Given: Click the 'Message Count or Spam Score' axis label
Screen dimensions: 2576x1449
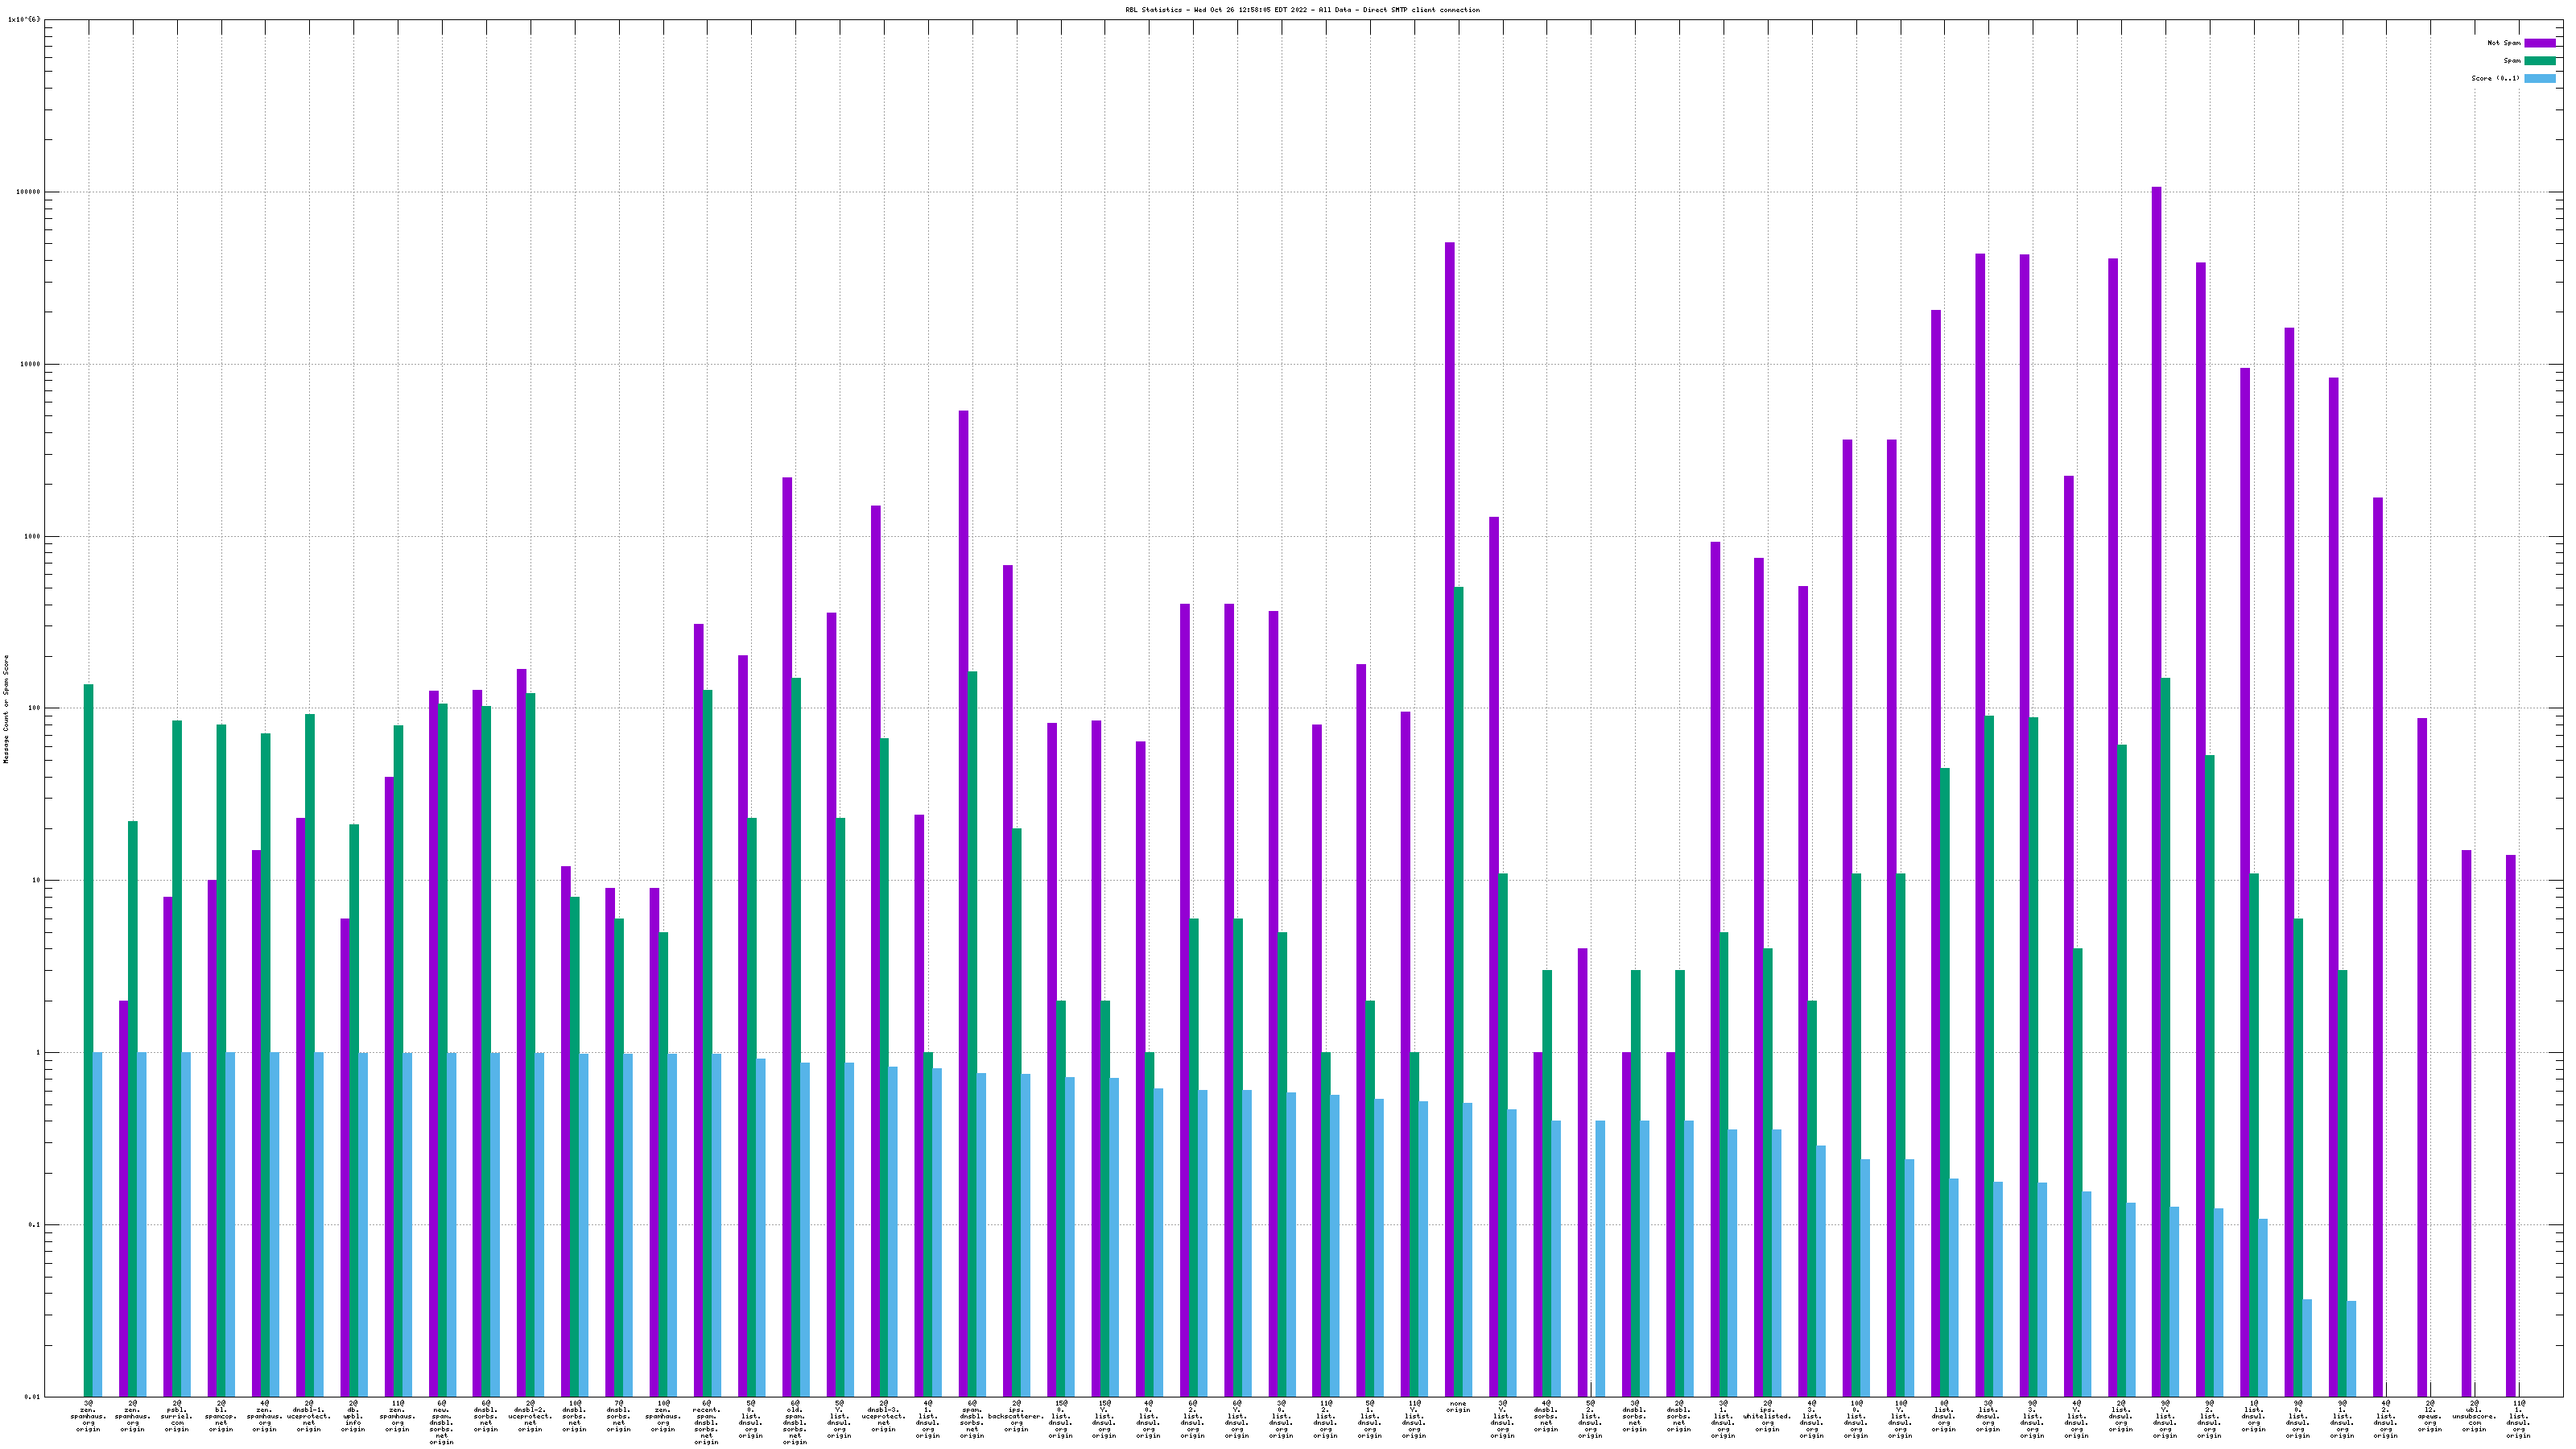Looking at the screenshot, I should coord(6,708).
